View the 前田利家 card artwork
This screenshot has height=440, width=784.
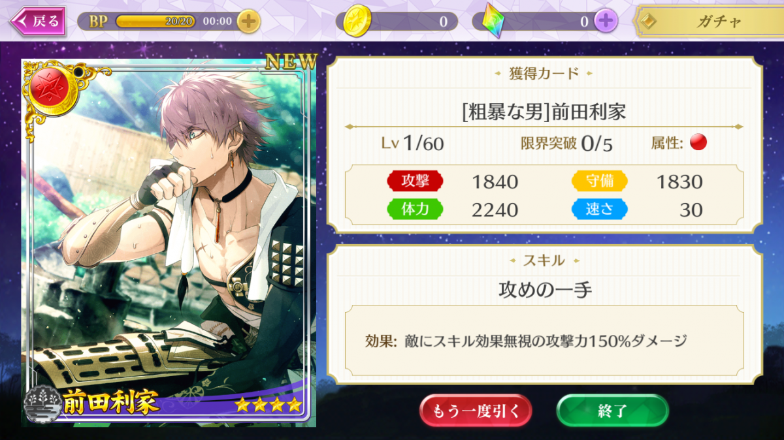click(x=170, y=243)
